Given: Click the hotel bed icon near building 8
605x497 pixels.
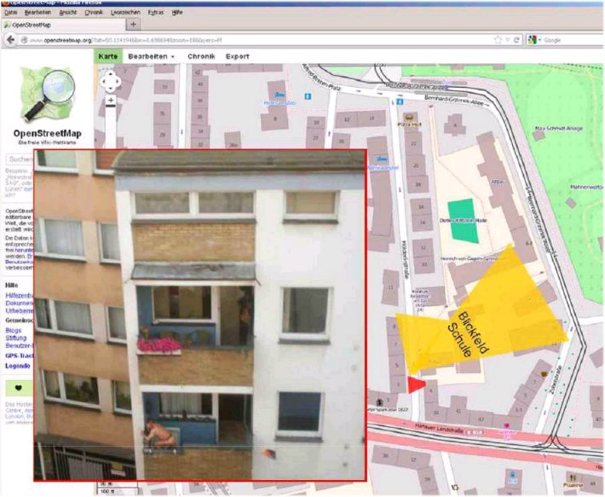Looking at the screenshot, I should 278,95.
